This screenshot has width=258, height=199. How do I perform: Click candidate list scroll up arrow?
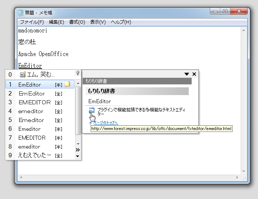[x=78, y=83]
